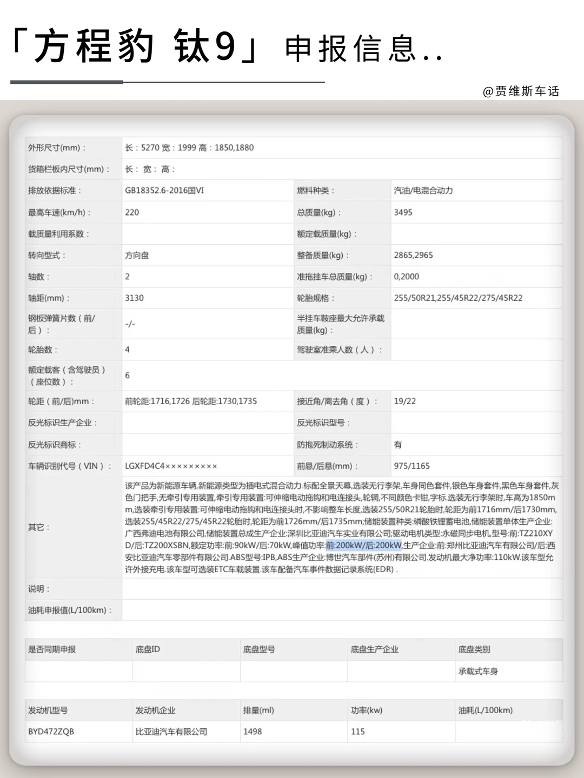Click the 轮胎数 label
The height and width of the screenshot is (778, 584).
(43, 350)
